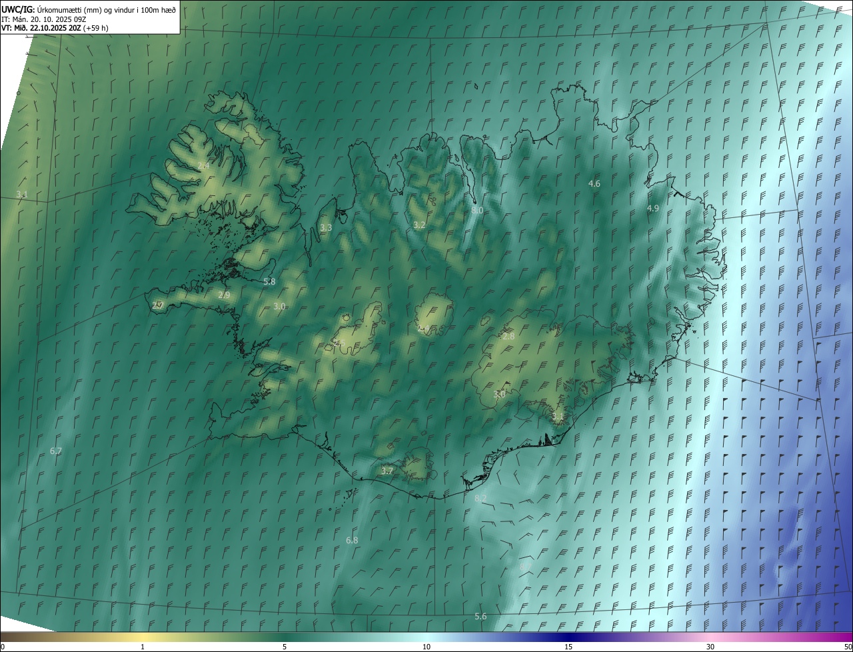Select the 8.0 value label on the map
This screenshot has height=652, width=853.
(477, 210)
